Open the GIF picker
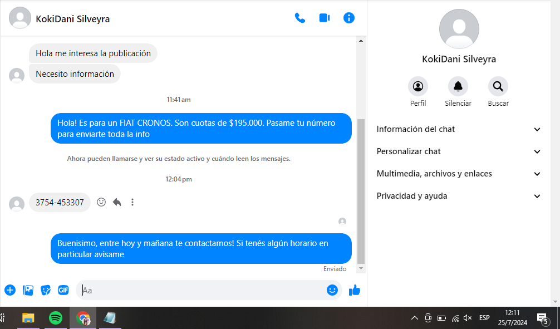Screen dimensions: 560x329 pos(63,290)
